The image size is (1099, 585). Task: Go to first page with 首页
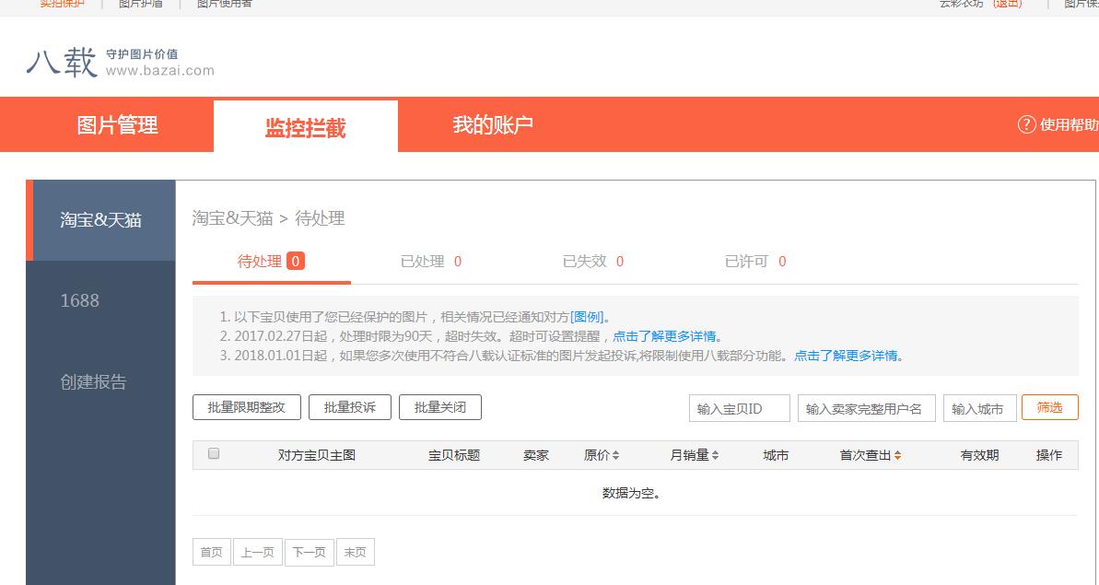coord(212,552)
